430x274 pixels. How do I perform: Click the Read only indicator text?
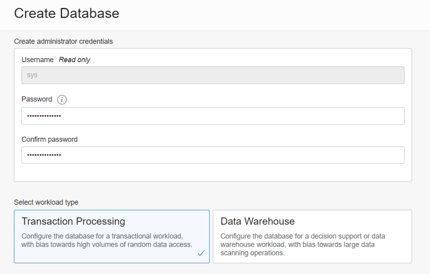click(74, 60)
